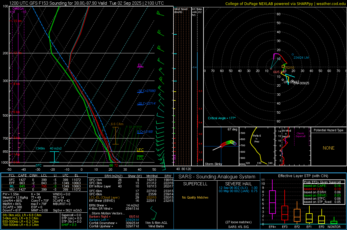Click the 'based on CAPE: 0.16' probability line
The width and height of the screenshot is (347, 230).
click(322, 186)
